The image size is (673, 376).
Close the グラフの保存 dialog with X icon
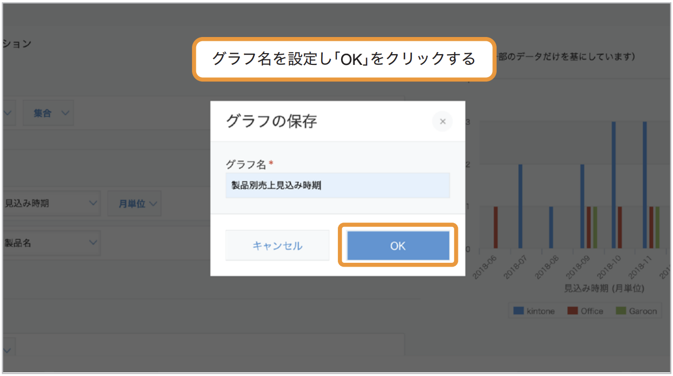coord(442,122)
